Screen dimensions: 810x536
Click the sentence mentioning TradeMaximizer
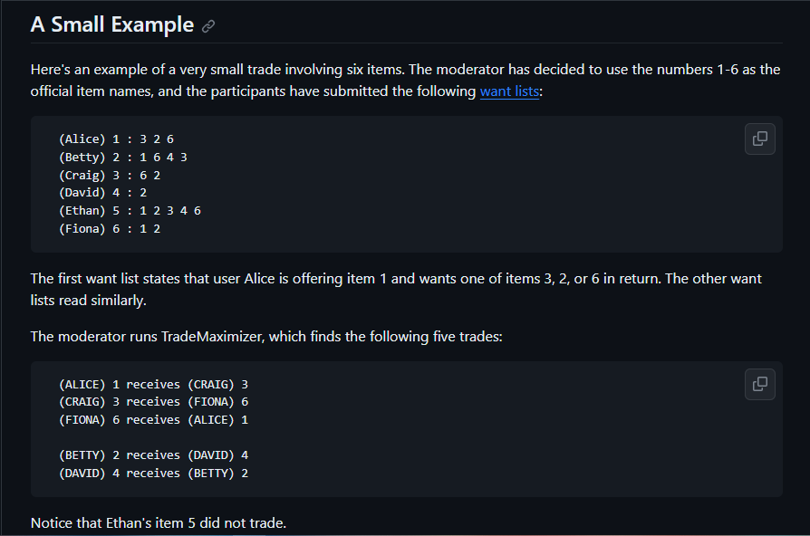265,337
